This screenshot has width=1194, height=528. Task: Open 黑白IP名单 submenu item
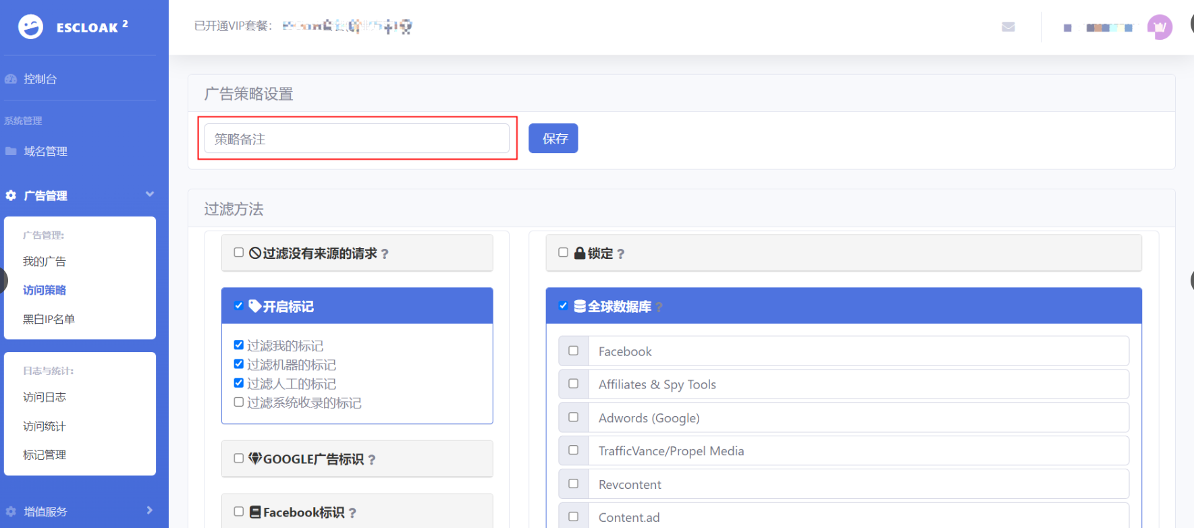click(x=49, y=319)
